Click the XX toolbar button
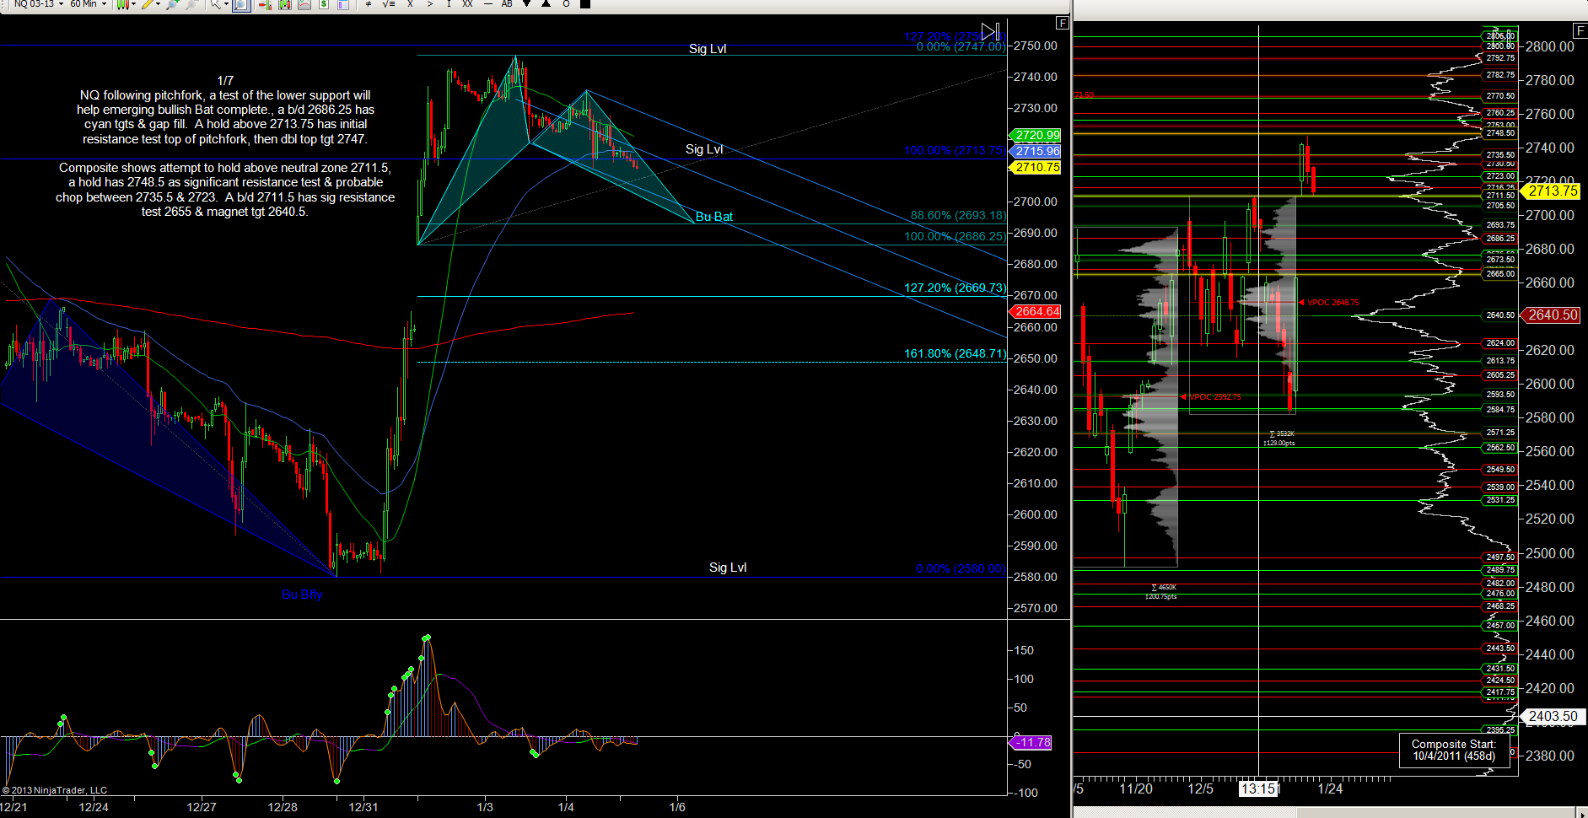The width and height of the screenshot is (1588, 818). 467,4
